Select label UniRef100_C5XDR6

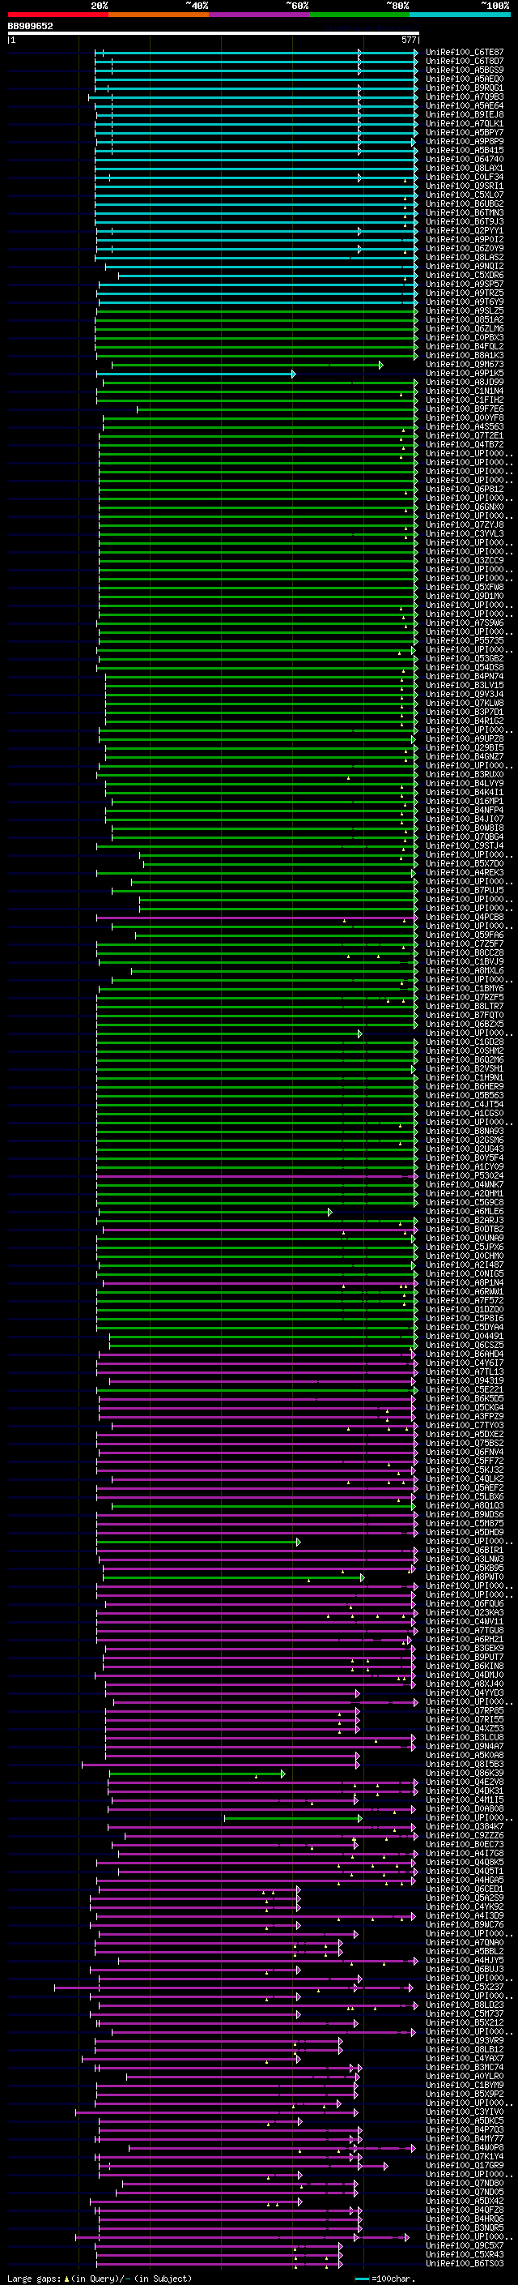tap(465, 275)
